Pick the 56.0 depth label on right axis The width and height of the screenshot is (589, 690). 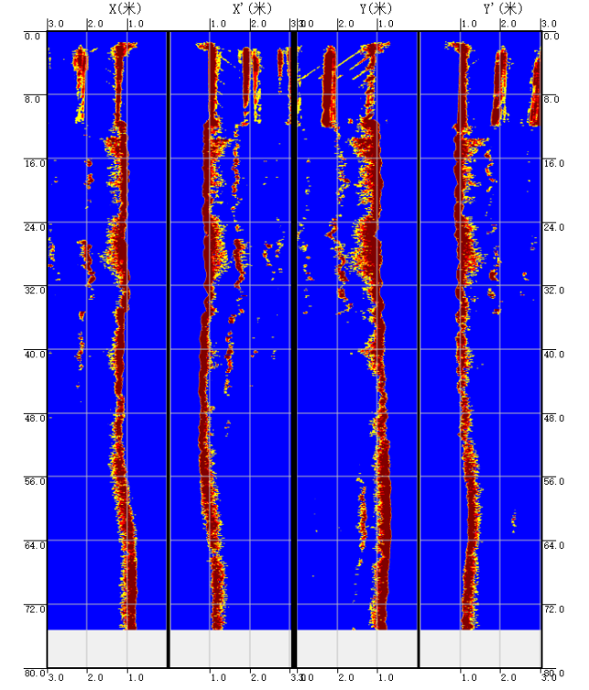tap(553, 482)
